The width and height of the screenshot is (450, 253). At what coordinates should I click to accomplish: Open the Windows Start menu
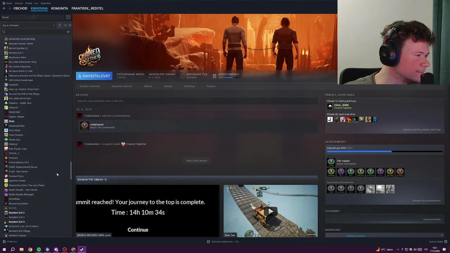(x=4, y=249)
